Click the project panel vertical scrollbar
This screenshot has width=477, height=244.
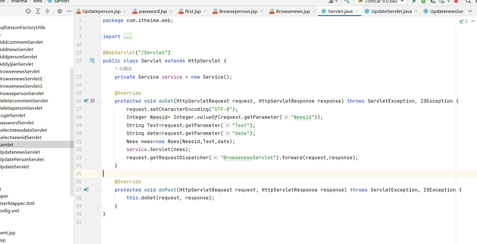click(72, 132)
